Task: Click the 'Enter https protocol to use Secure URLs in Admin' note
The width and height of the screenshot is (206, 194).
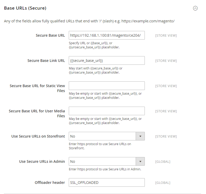Action: point(105,169)
